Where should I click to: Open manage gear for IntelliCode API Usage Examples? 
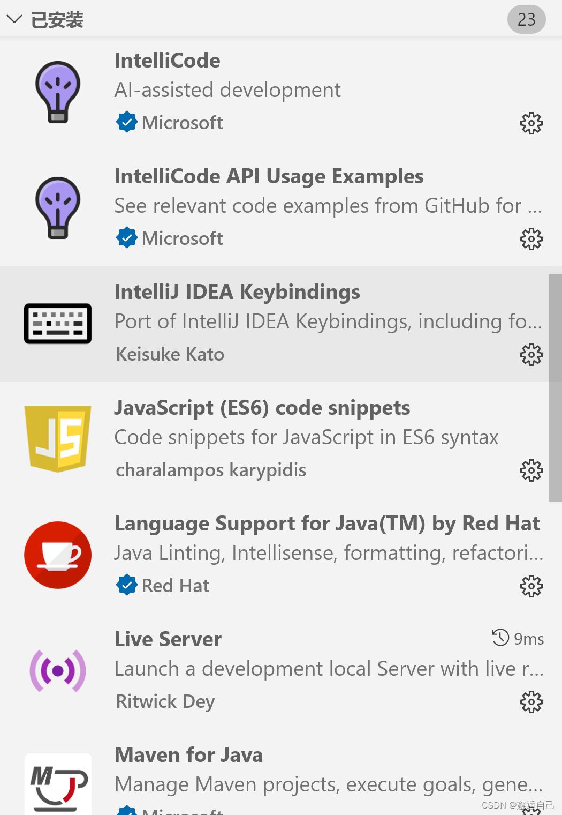[x=531, y=239]
